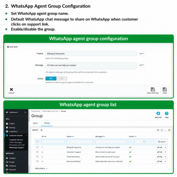Open Customer Service submenu item

tap(16, 140)
